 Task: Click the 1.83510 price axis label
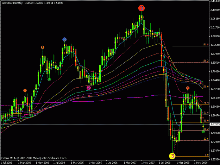[x=215, y=63]
